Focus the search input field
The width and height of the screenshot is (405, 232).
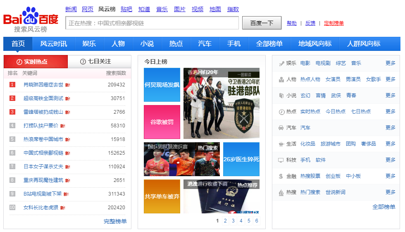pos(152,23)
